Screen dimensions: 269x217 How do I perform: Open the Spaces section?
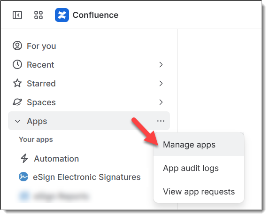click(x=89, y=102)
